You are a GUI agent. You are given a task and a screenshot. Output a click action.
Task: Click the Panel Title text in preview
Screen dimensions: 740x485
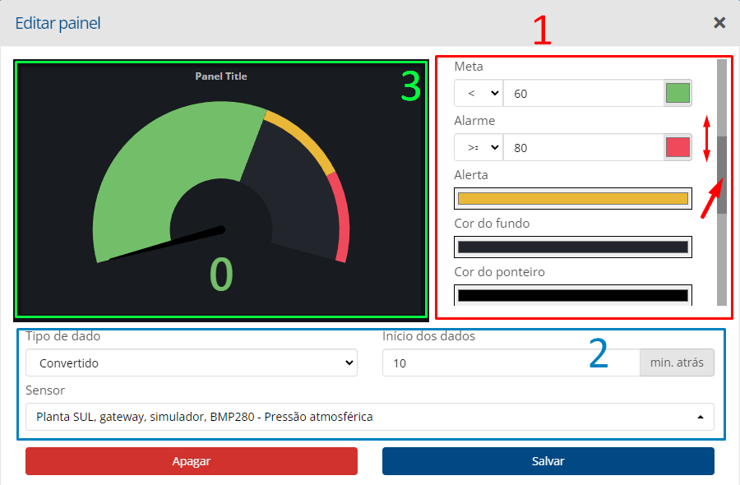pos(221,76)
